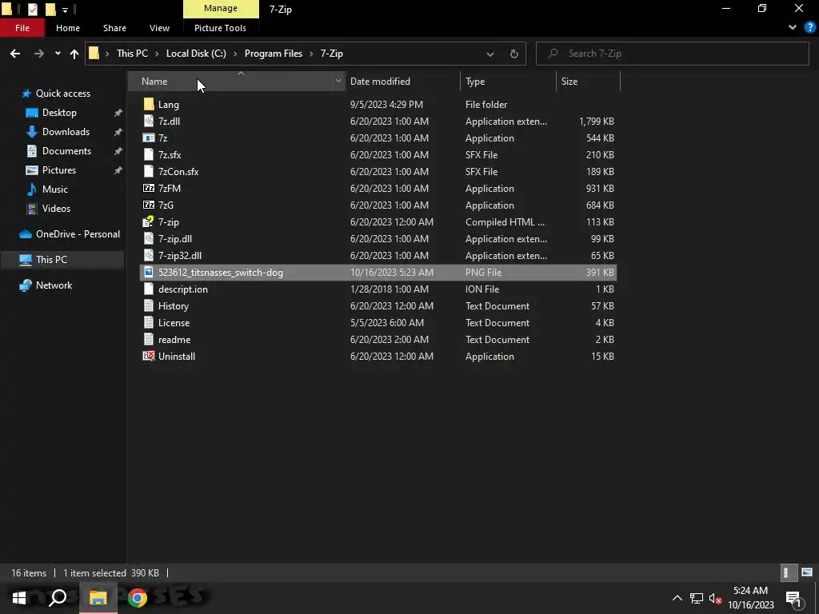Navigate to Program Files breadcrumb
The width and height of the screenshot is (819, 614).
274,54
